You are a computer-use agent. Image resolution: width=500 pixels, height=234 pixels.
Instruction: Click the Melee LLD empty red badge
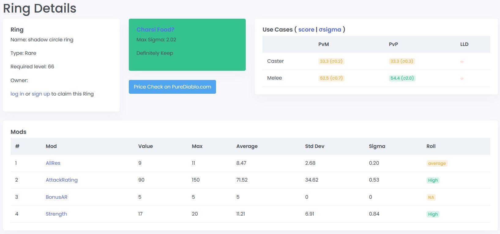(x=462, y=78)
